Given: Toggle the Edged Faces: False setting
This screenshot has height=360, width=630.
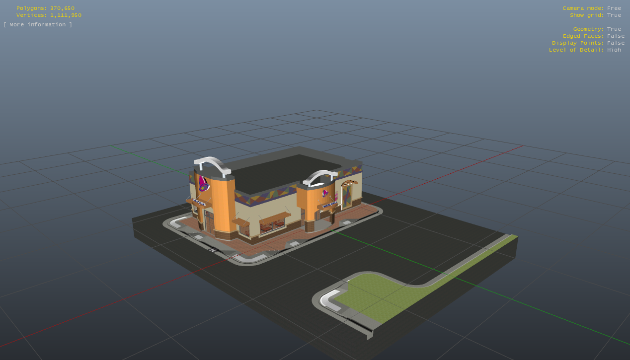Looking at the screenshot, I should [x=594, y=36].
